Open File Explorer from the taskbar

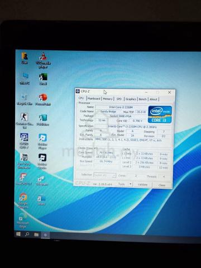tap(36, 234)
